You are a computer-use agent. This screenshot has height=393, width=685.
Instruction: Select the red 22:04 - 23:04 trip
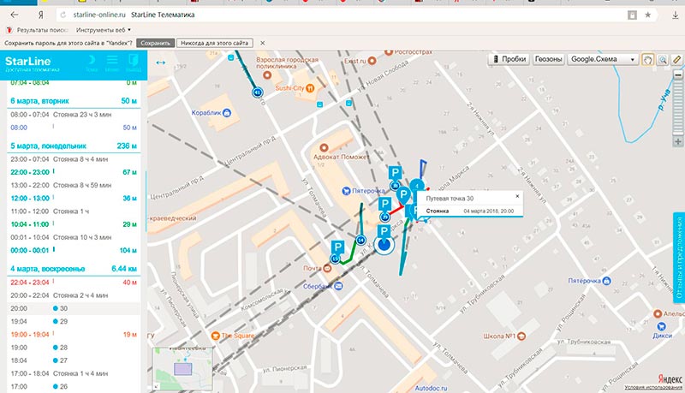click(x=74, y=283)
